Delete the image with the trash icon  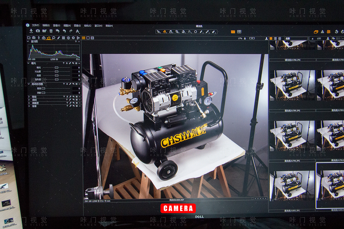pyautogui.click(x=51, y=31)
